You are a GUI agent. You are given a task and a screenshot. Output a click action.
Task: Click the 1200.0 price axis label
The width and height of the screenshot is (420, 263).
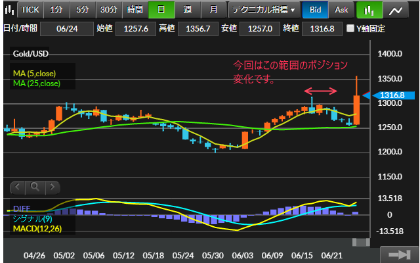point(390,152)
